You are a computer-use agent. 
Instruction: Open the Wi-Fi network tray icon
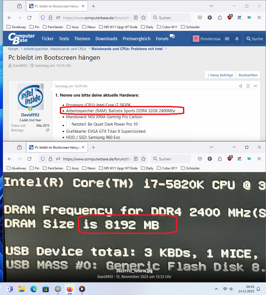click(225, 289)
